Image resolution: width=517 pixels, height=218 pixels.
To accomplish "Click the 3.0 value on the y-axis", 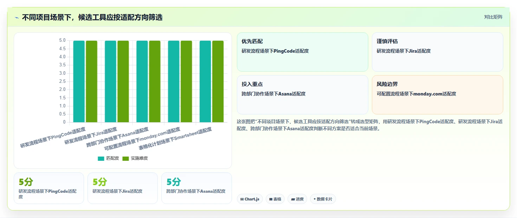I will (x=62, y=73).
